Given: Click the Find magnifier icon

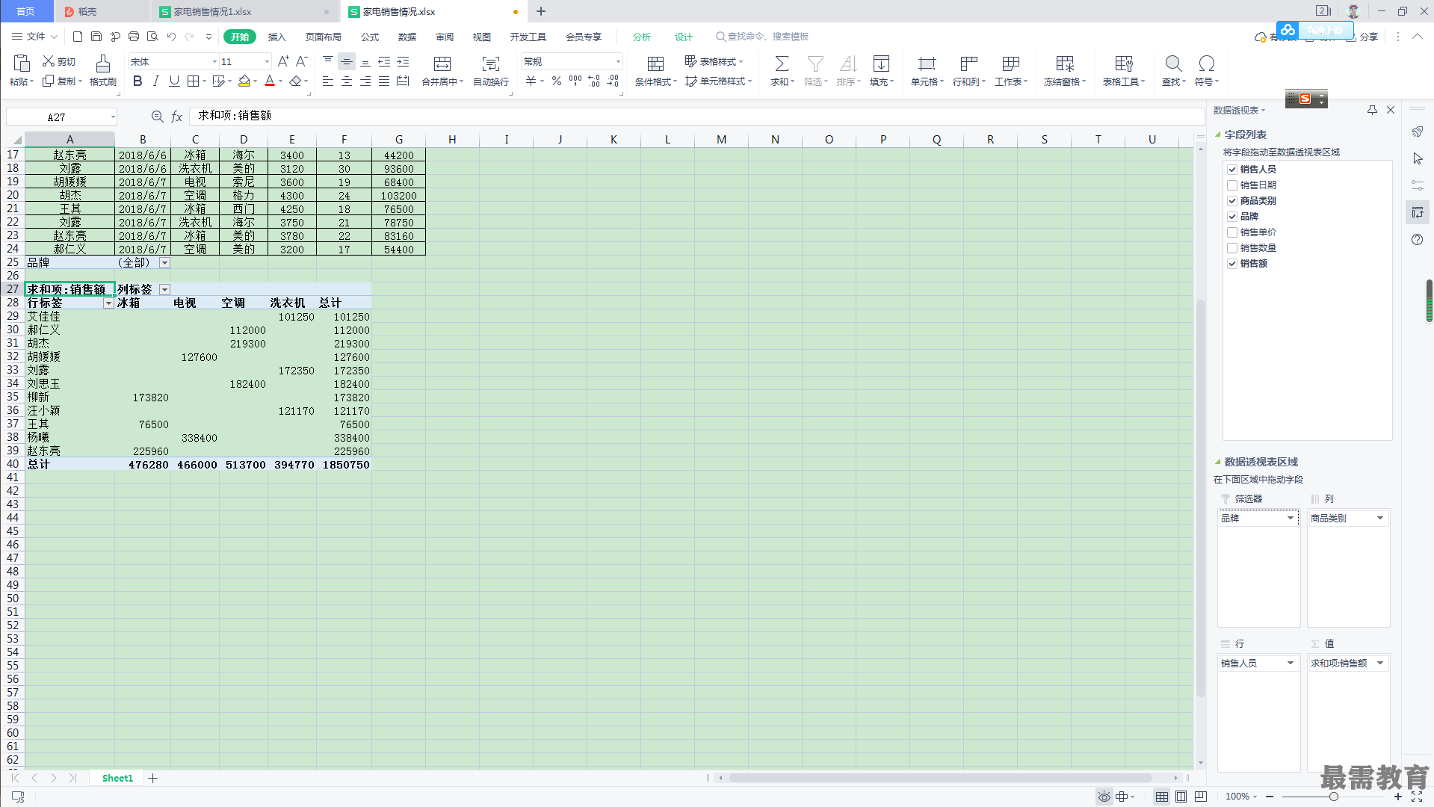Looking at the screenshot, I should click(1173, 64).
